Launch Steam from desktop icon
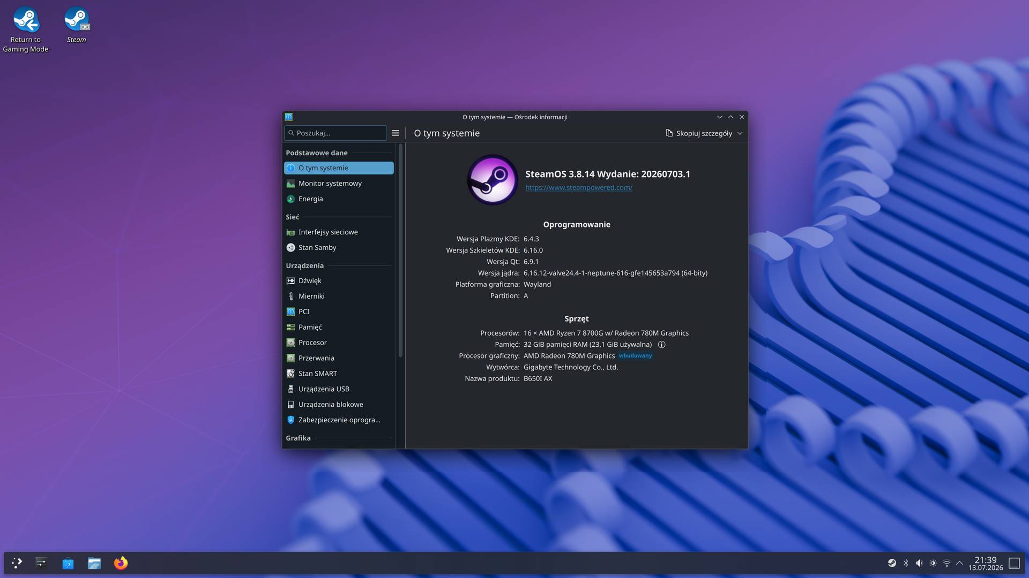 (x=77, y=25)
